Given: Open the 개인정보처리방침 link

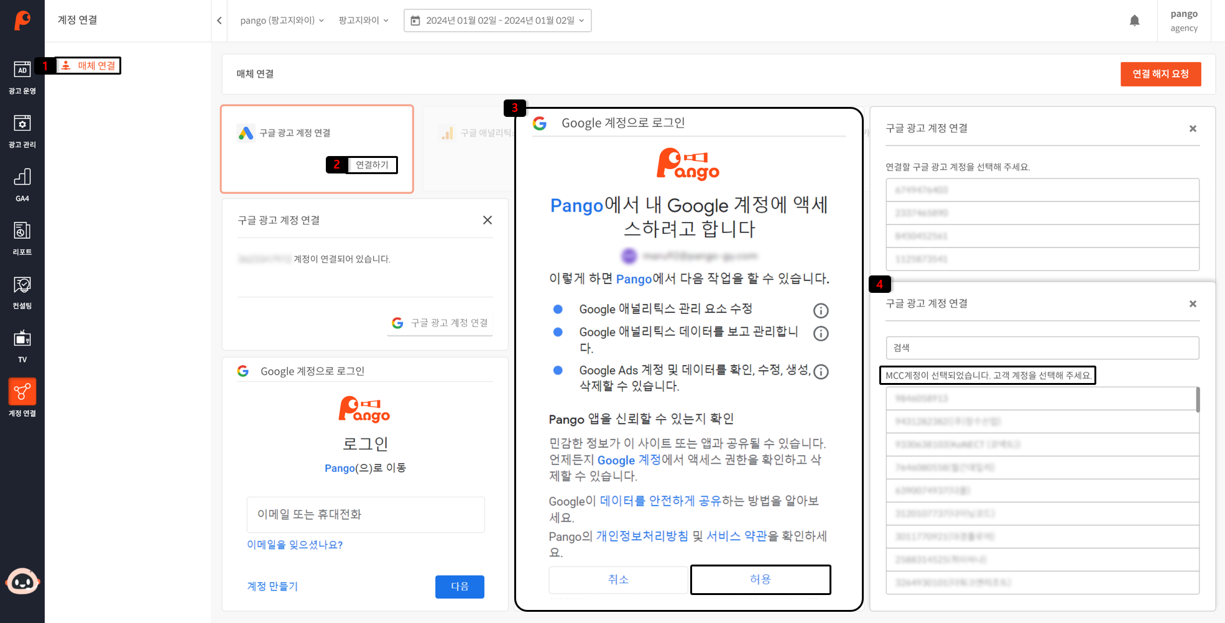Looking at the screenshot, I should (642, 536).
